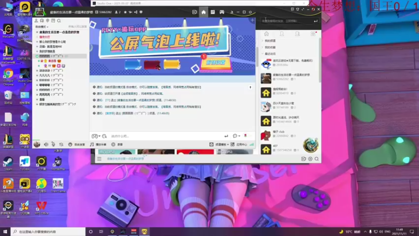Open the Task View taskbar button
Image resolution: width=419 pixels, height=236 pixels.
coord(101,232)
